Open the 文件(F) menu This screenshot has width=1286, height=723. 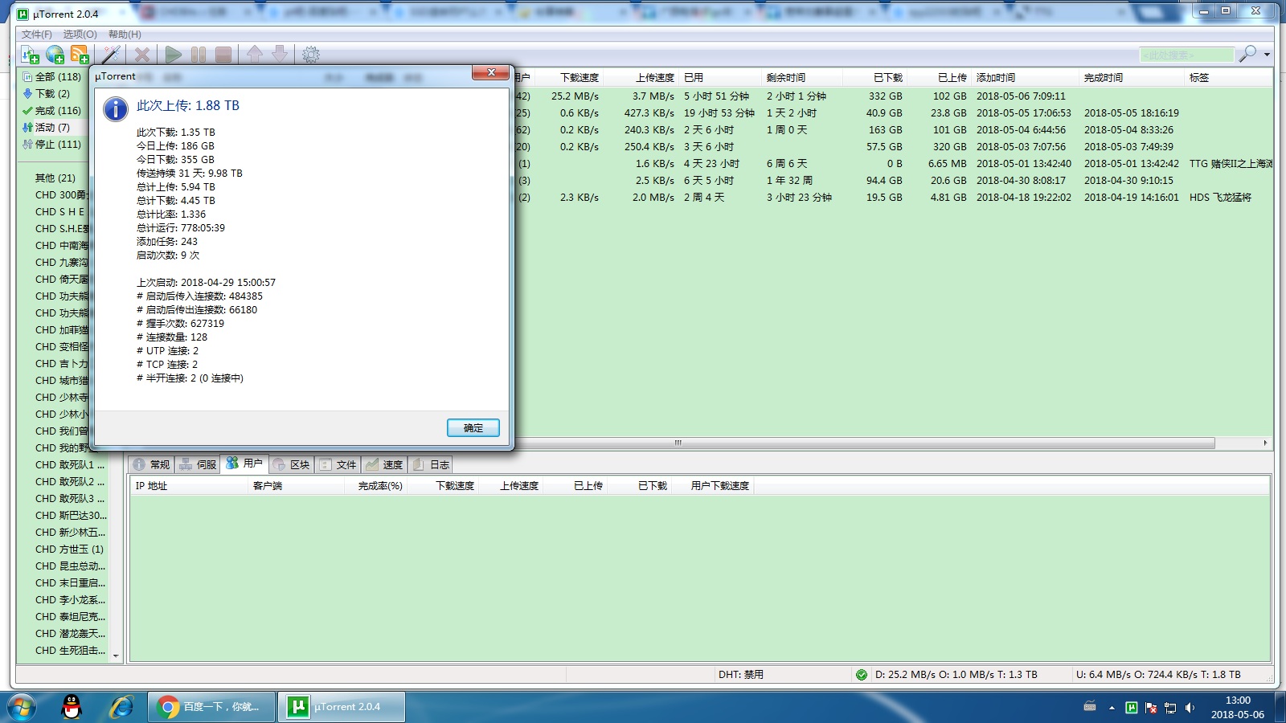pos(37,34)
